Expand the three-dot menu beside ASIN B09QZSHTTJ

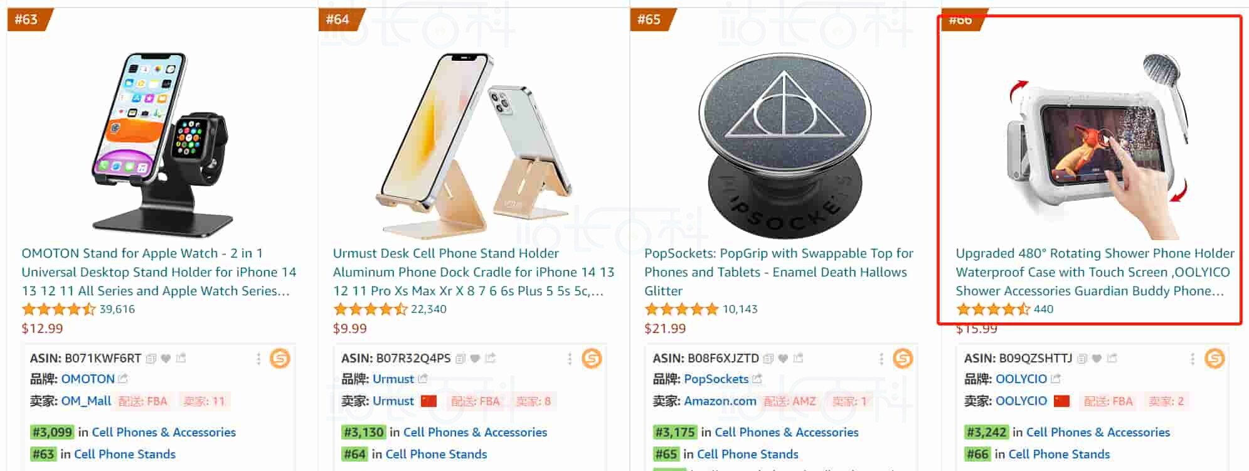point(1191,359)
